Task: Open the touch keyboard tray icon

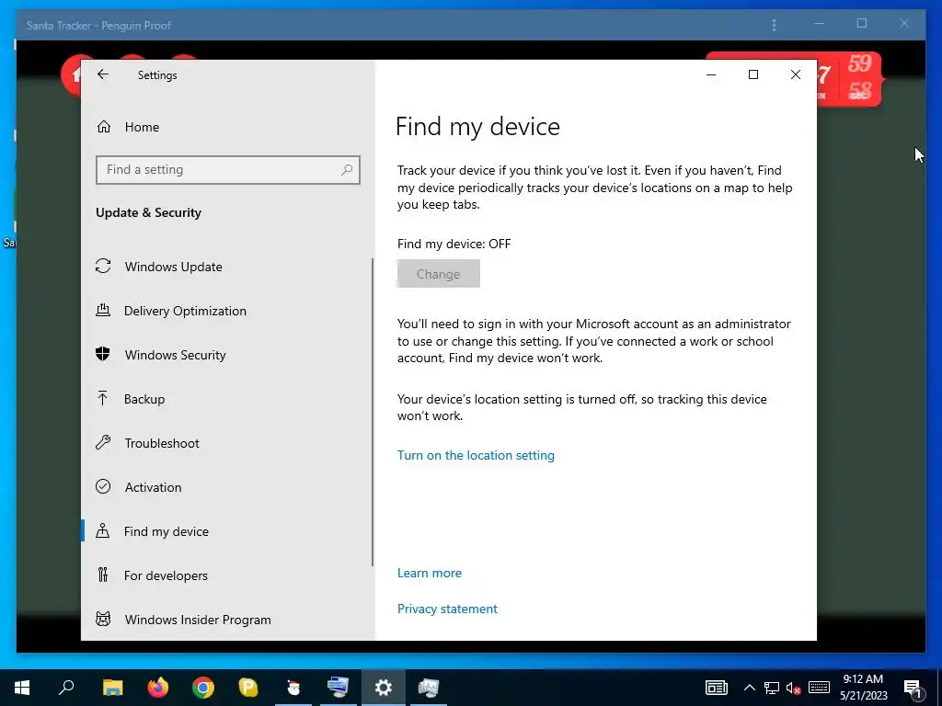Action: pyautogui.click(x=819, y=688)
